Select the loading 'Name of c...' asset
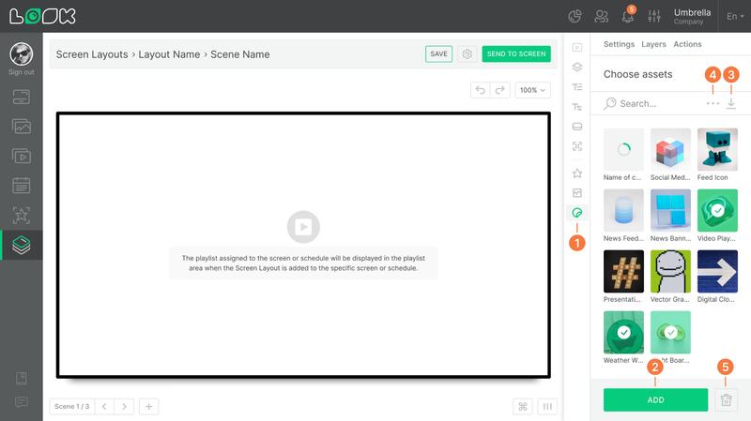The height and width of the screenshot is (421, 751). coord(623,149)
